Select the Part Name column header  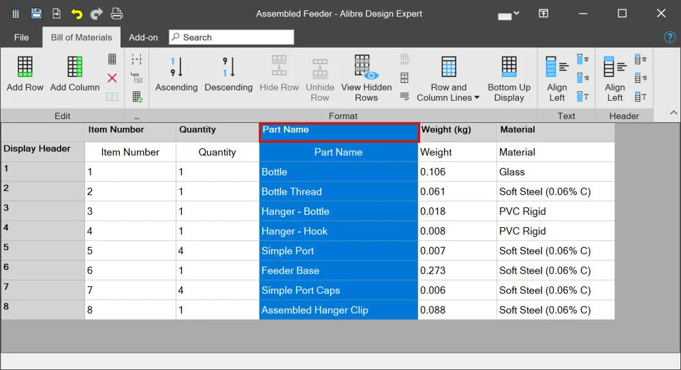(x=338, y=133)
